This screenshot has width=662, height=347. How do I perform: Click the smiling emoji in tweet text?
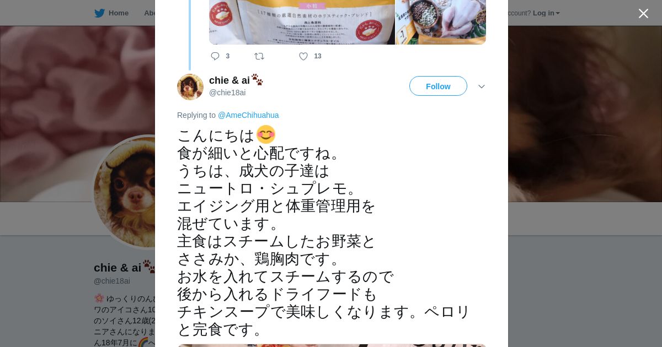(x=266, y=134)
